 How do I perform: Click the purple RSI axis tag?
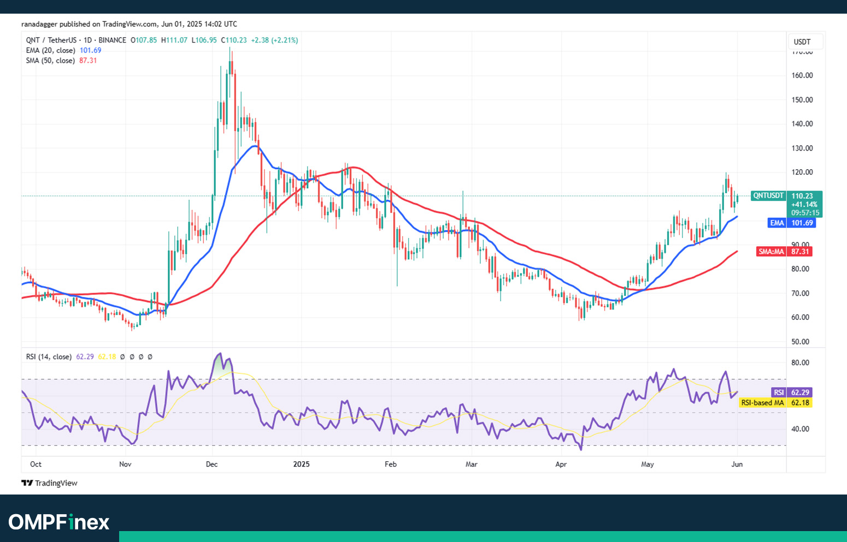779,392
